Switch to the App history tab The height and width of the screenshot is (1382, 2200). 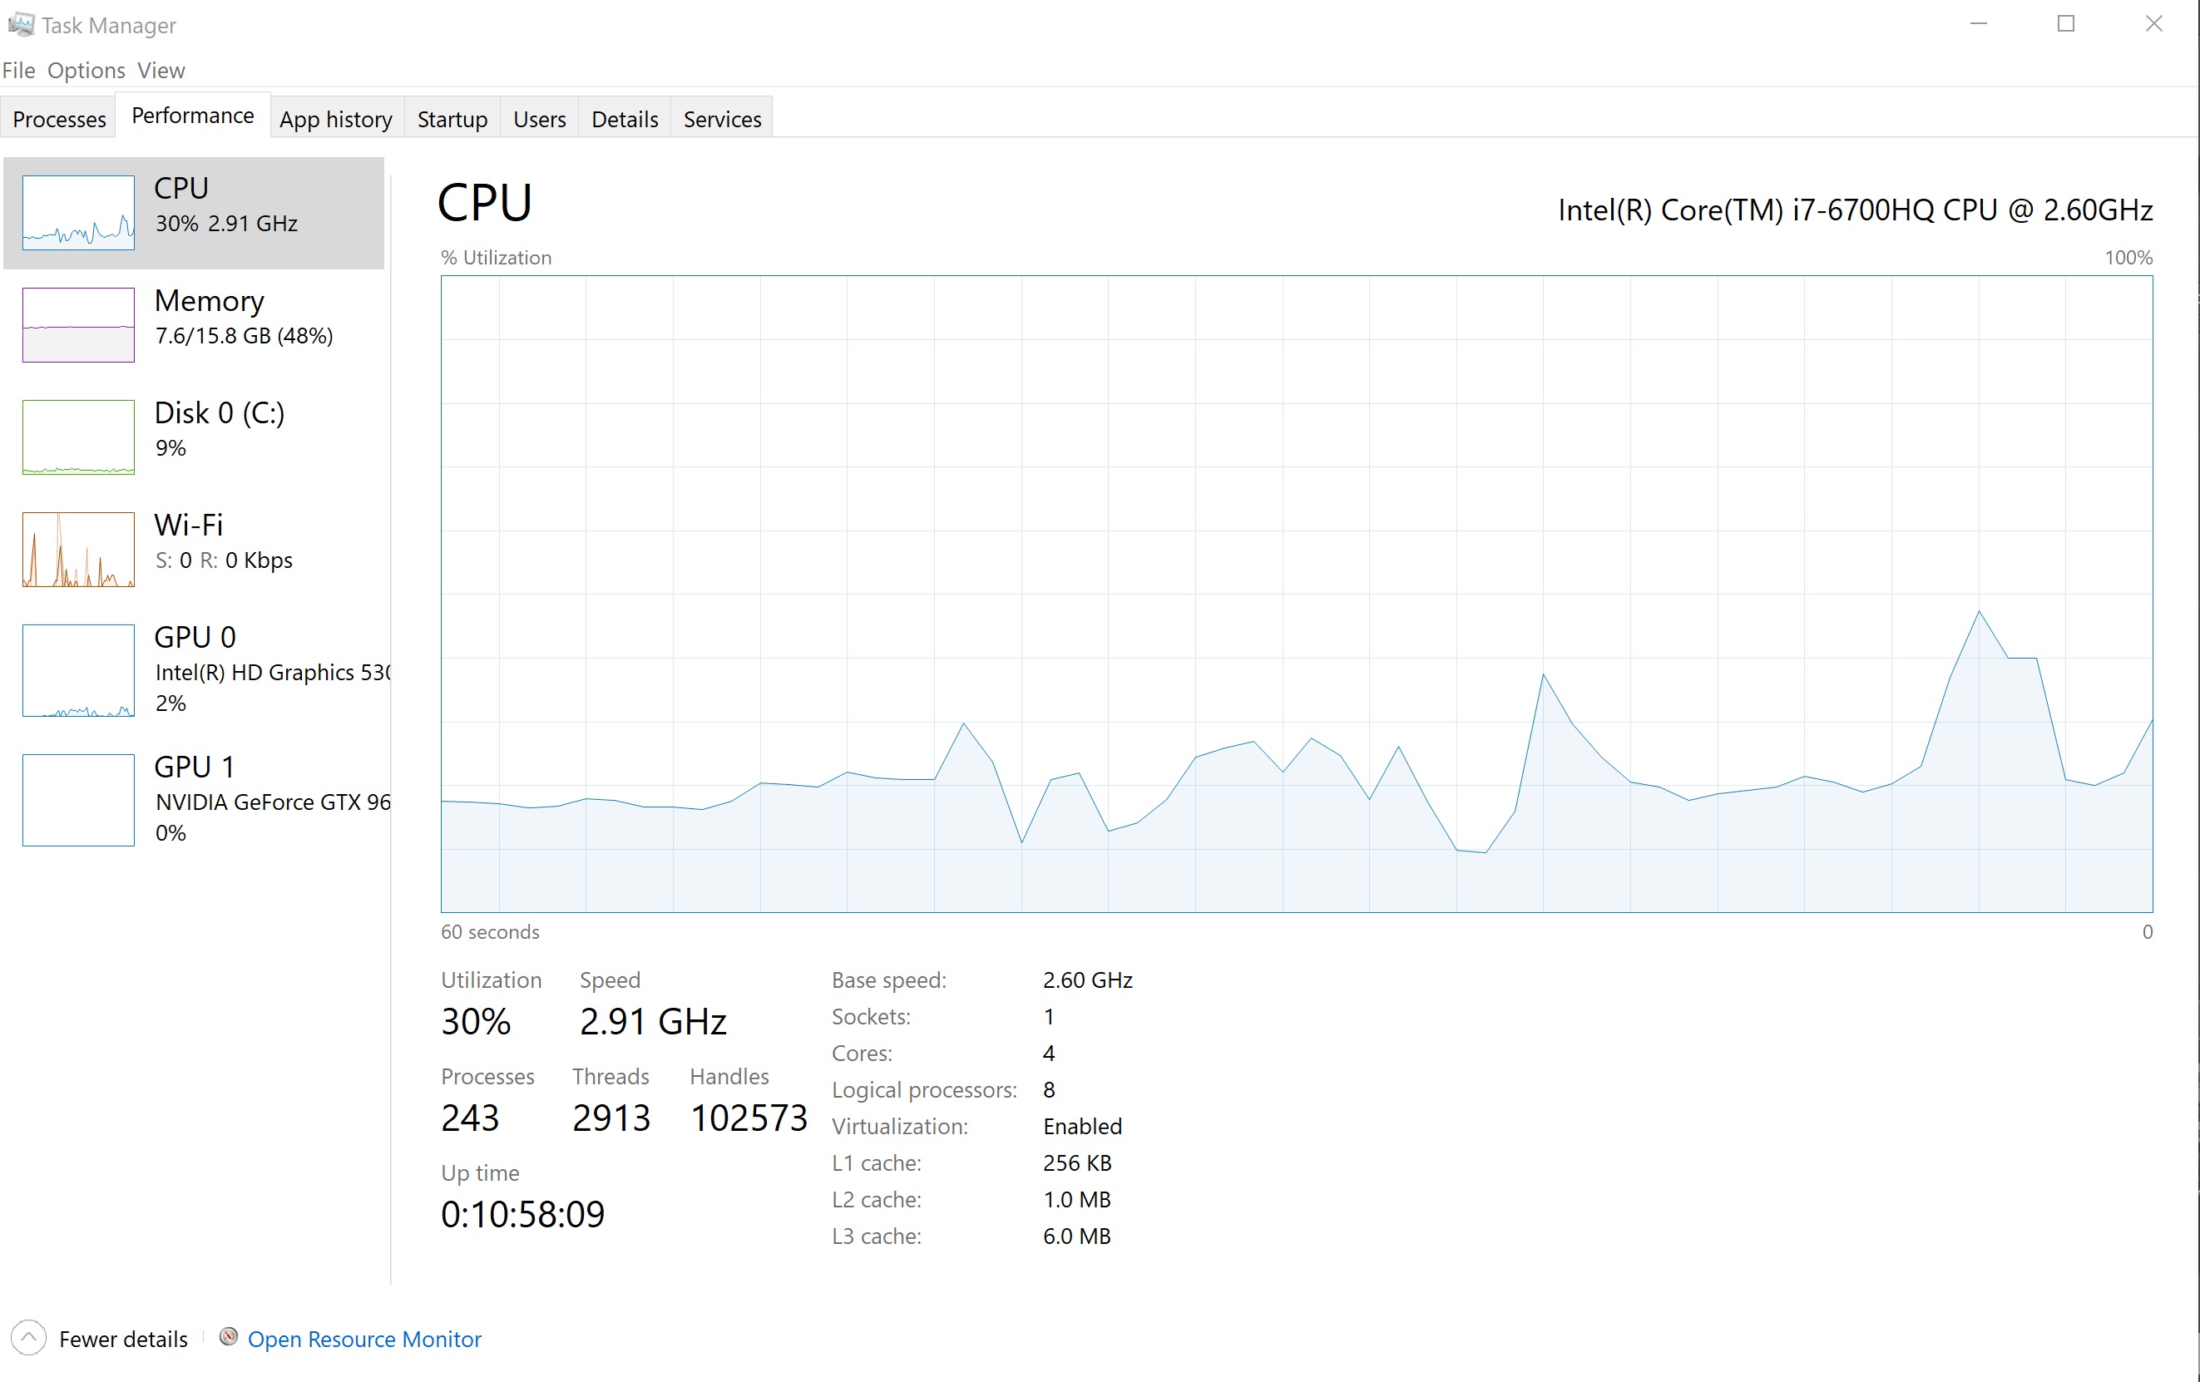point(335,119)
